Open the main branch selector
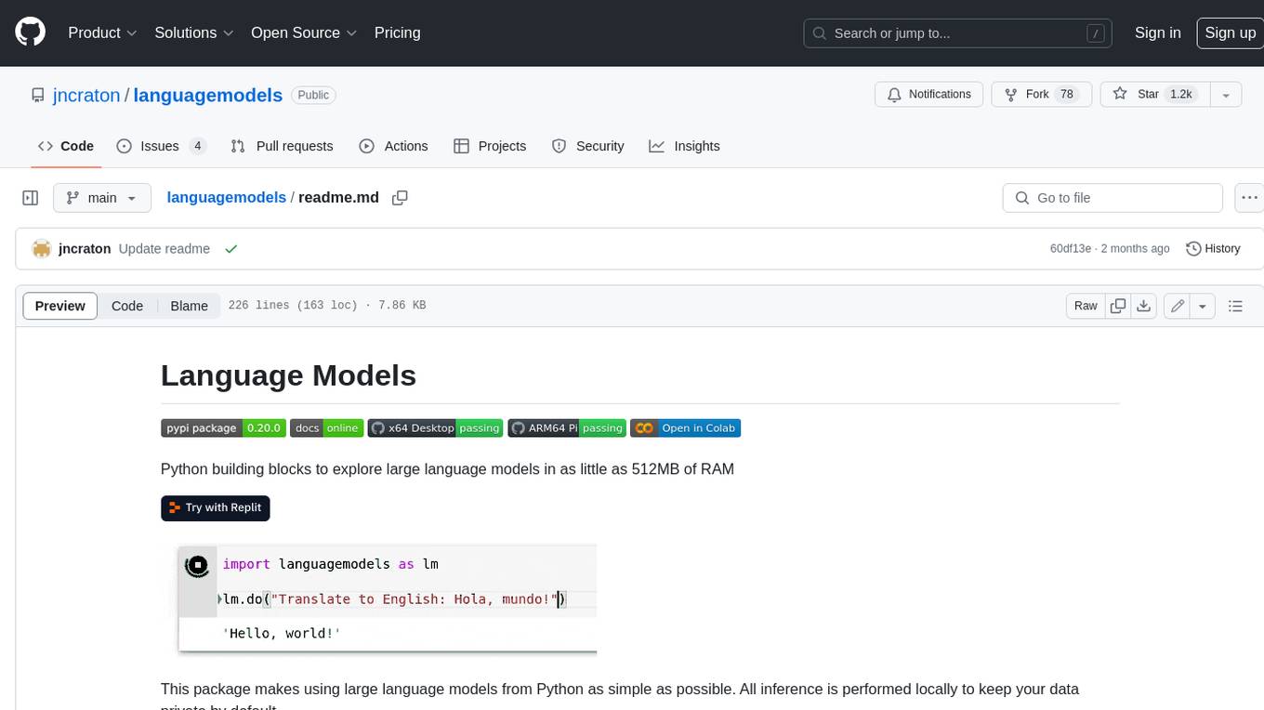This screenshot has width=1264, height=710. pos(101,198)
